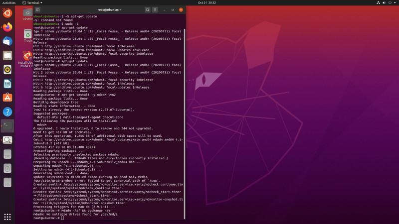Click the cursor at the last terminal prompt
399x224 pixels.
pos(63,218)
